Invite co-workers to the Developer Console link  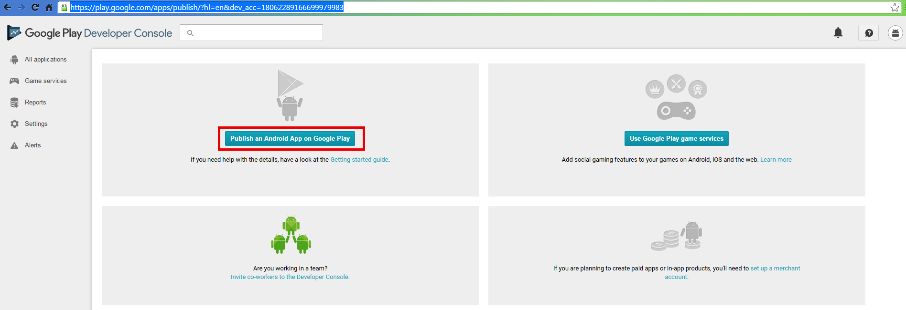pos(290,277)
